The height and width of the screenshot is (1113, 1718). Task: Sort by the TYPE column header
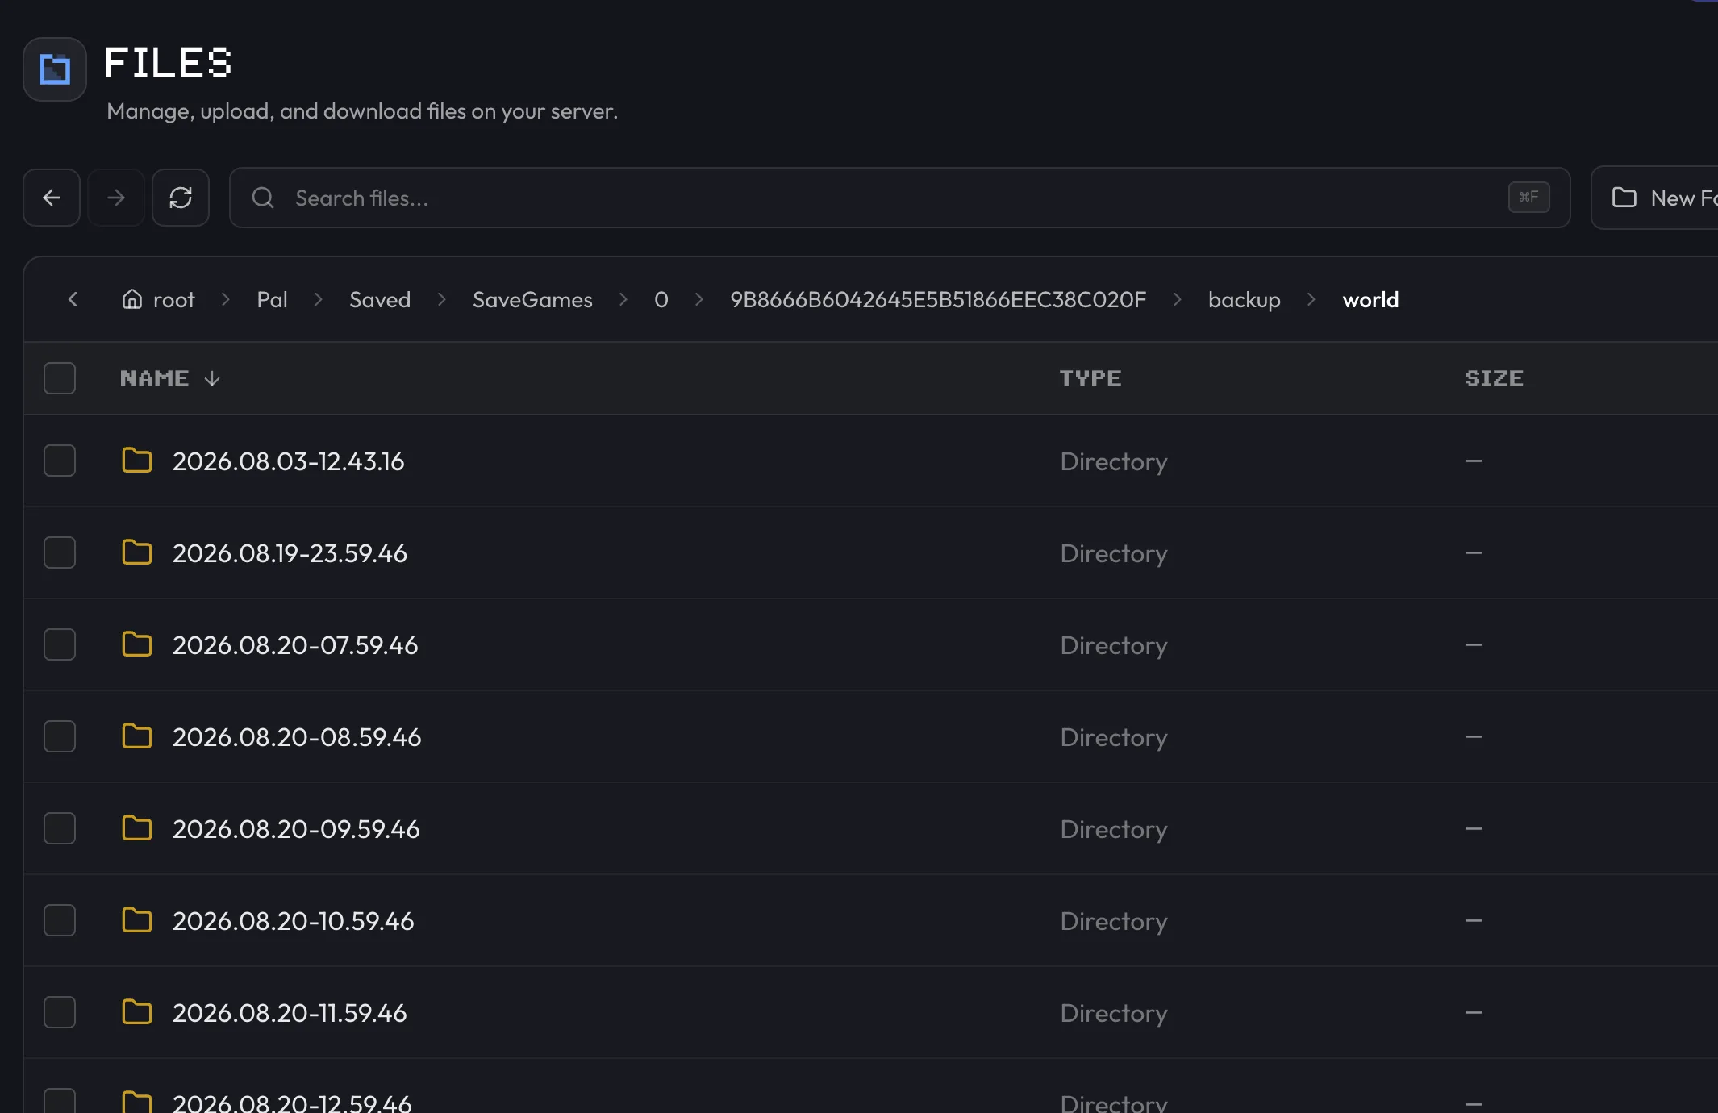(1090, 378)
